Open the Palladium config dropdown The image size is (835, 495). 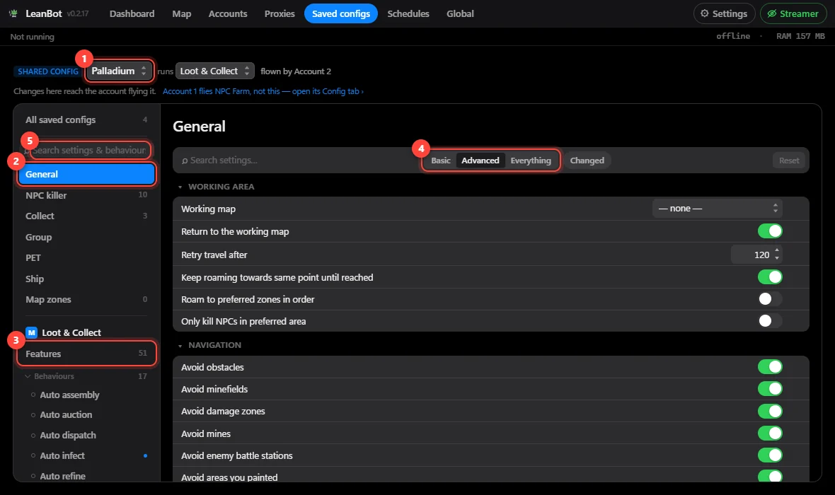pos(119,71)
